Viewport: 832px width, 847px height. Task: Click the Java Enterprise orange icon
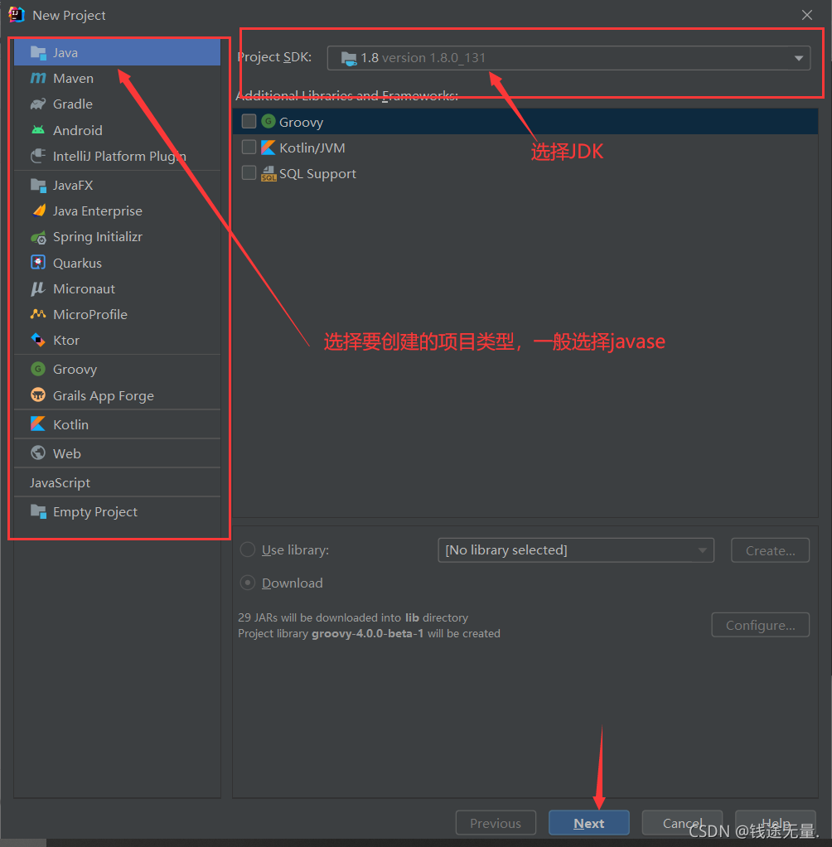[x=38, y=211]
